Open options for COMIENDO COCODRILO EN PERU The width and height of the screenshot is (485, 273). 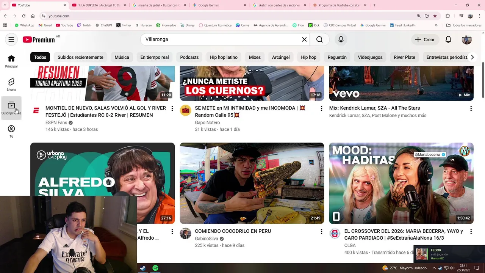(321, 231)
